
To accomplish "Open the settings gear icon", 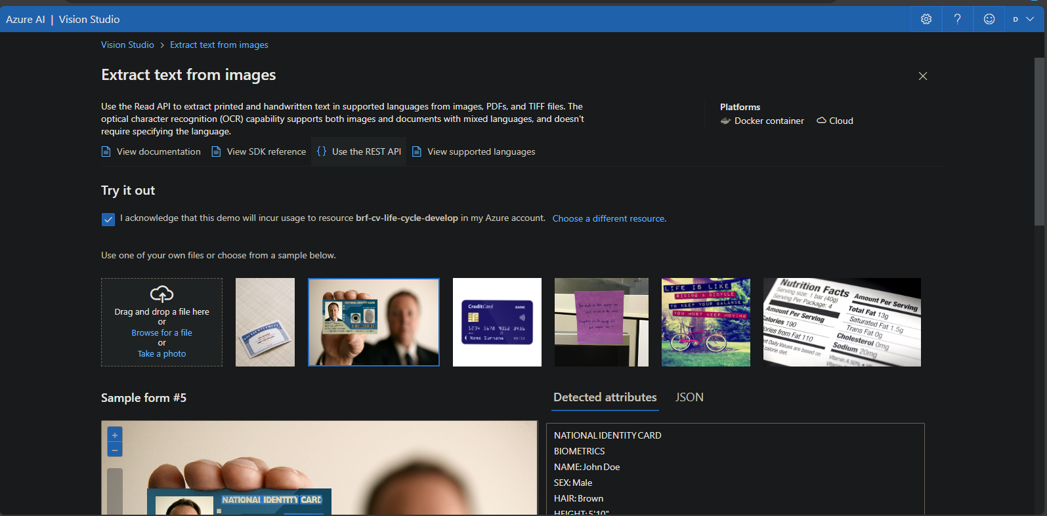I will pos(926,19).
